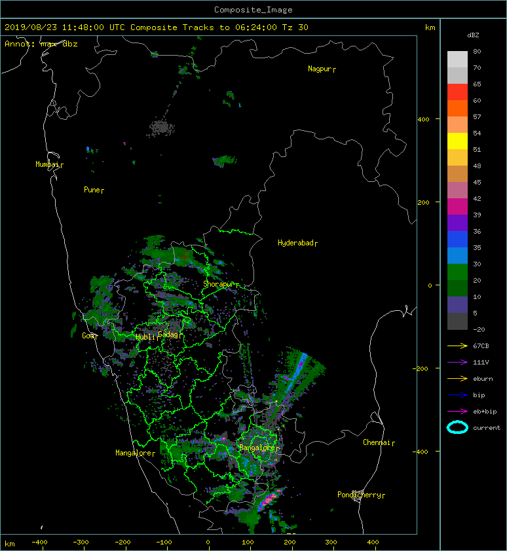Click the -300 tick on horizontal axis

click(x=81, y=542)
